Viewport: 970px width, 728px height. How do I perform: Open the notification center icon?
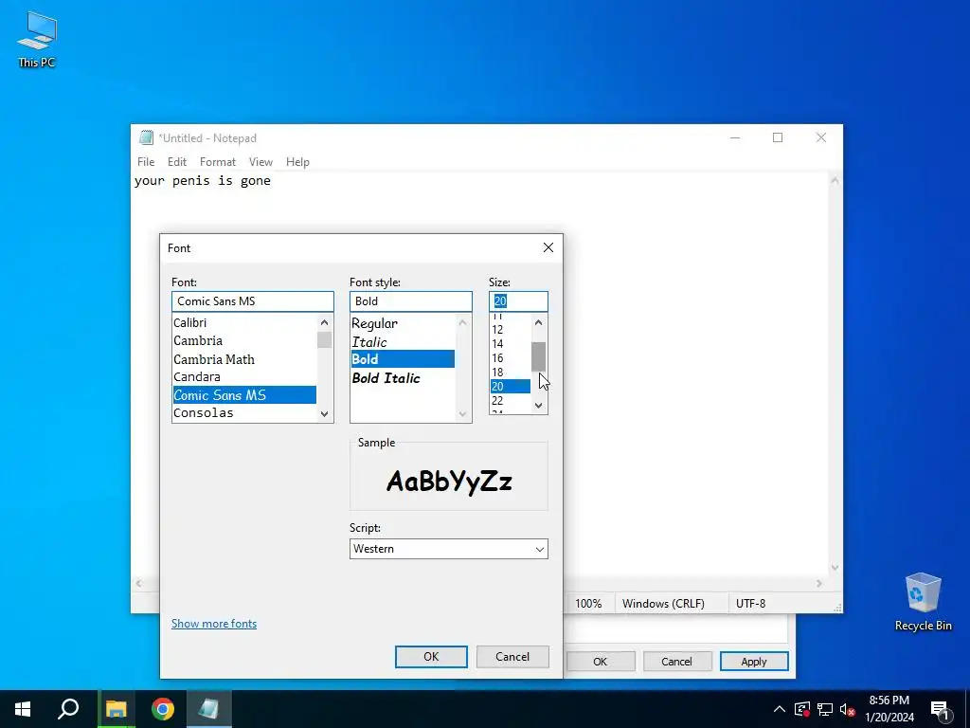tap(940, 710)
